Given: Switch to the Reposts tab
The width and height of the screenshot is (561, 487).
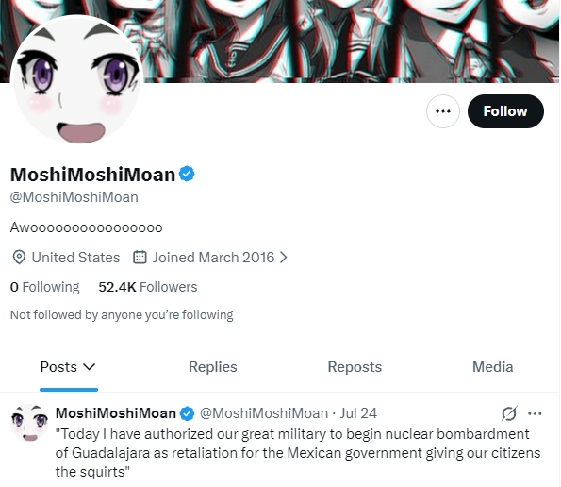Looking at the screenshot, I should click(355, 367).
